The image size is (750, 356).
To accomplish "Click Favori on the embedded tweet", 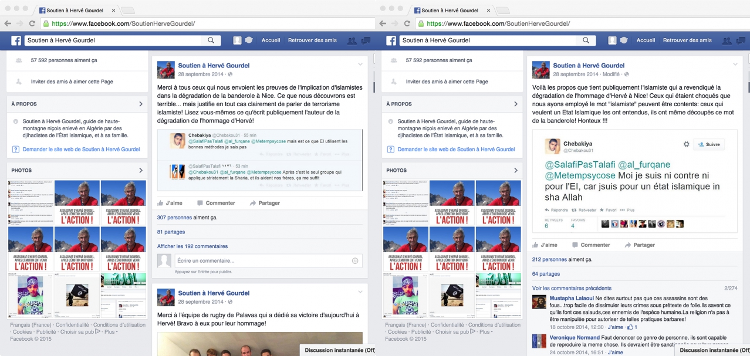I will tap(608, 210).
